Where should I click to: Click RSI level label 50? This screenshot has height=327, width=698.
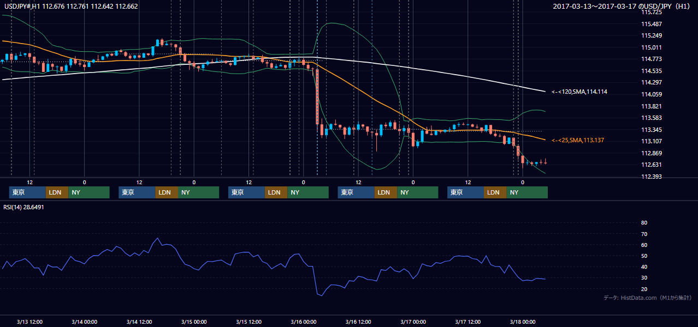pos(644,256)
